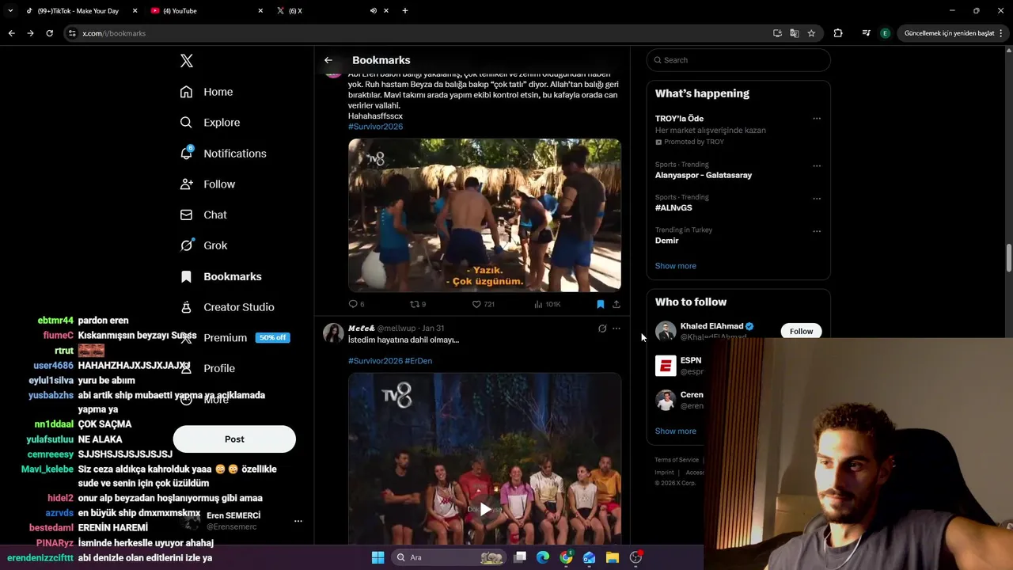1013x570 pixels.
Task: Close the TikTok browser tab
Action: (135, 11)
